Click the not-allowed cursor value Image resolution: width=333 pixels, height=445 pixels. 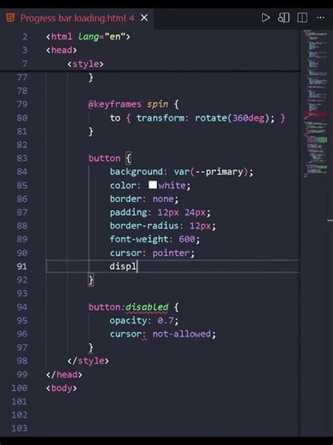(x=182, y=334)
